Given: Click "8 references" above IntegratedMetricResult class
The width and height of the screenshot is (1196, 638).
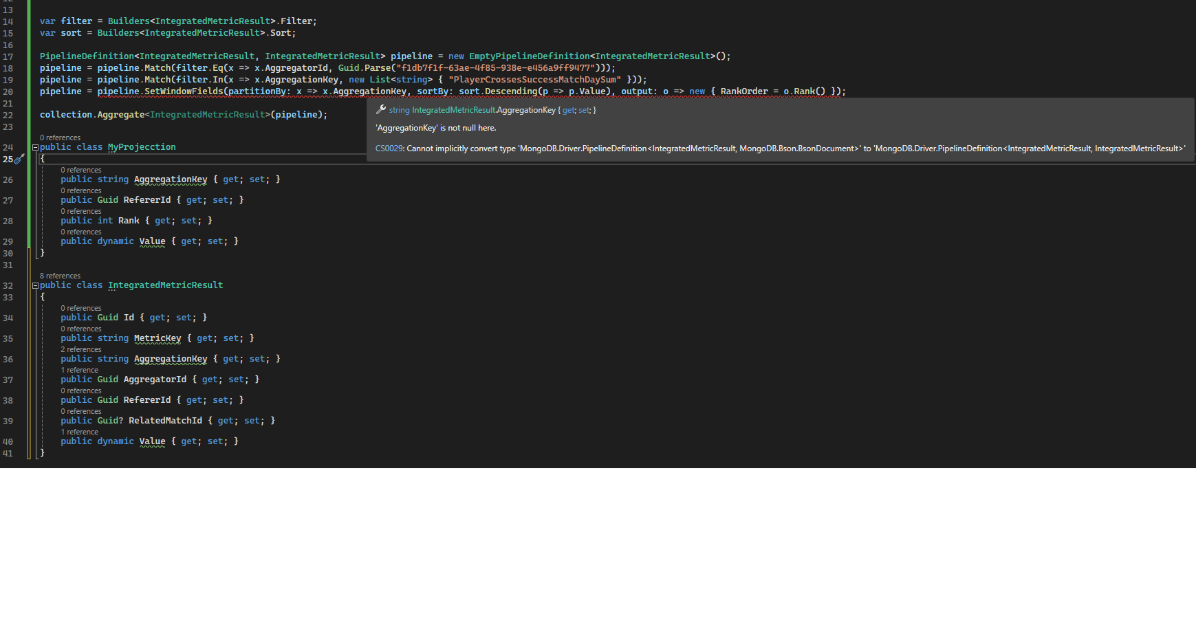Looking at the screenshot, I should click(60, 276).
